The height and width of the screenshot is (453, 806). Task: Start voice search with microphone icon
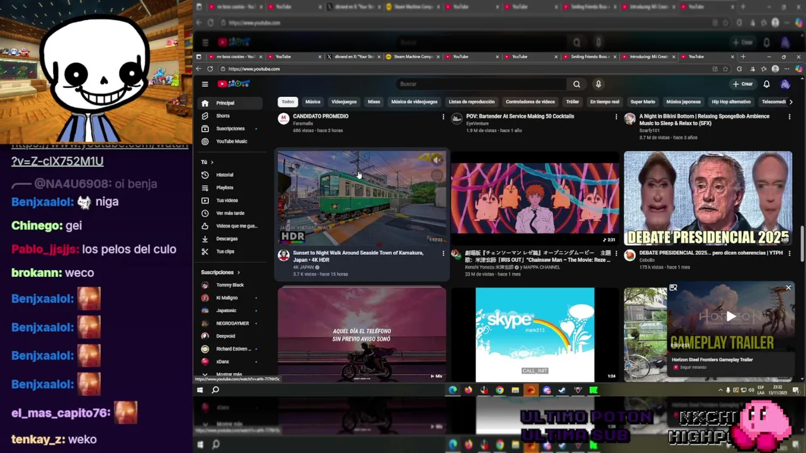pos(598,84)
